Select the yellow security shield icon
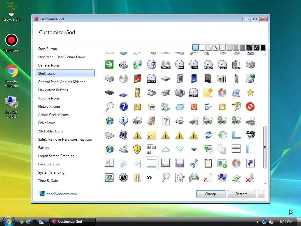The width and height of the screenshot is (301, 226). tap(137, 149)
